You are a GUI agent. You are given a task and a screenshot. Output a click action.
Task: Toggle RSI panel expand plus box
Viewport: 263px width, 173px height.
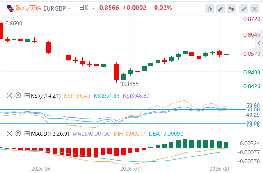(27, 96)
